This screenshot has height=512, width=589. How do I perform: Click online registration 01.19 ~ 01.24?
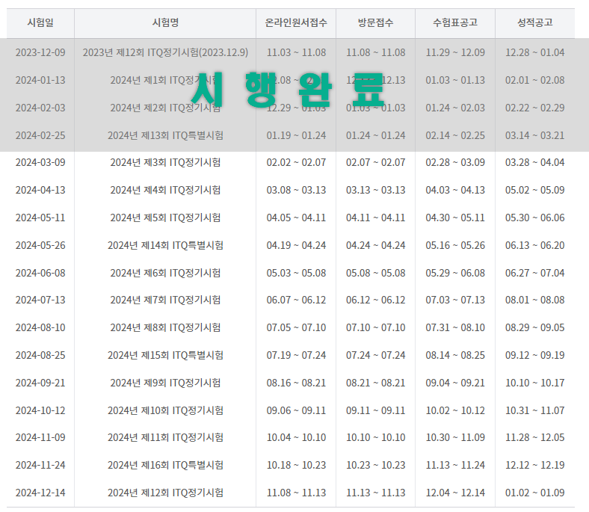[x=296, y=135]
